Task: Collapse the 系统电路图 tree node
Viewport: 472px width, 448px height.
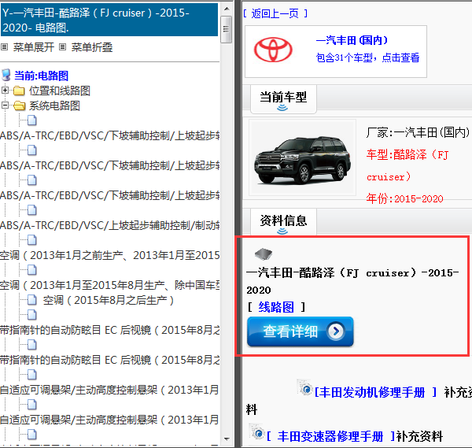Action: coord(5,106)
